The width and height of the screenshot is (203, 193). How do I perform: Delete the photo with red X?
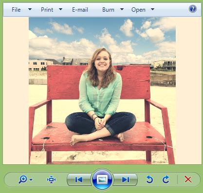pyautogui.click(x=188, y=179)
